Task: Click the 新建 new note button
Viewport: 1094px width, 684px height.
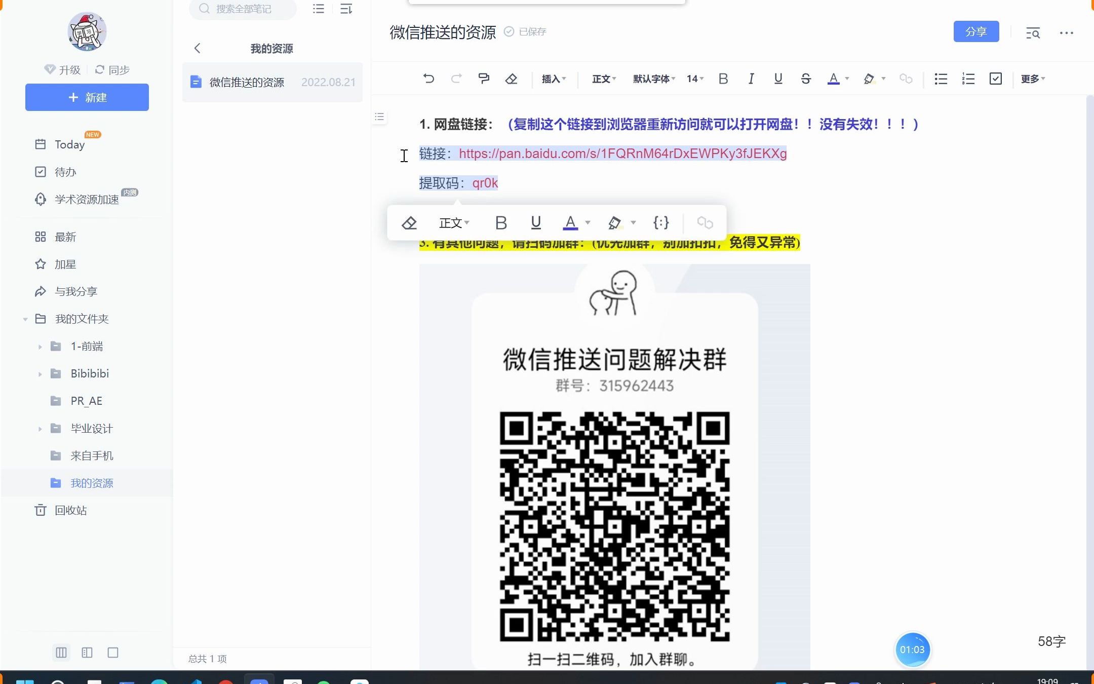Action: pos(87,97)
